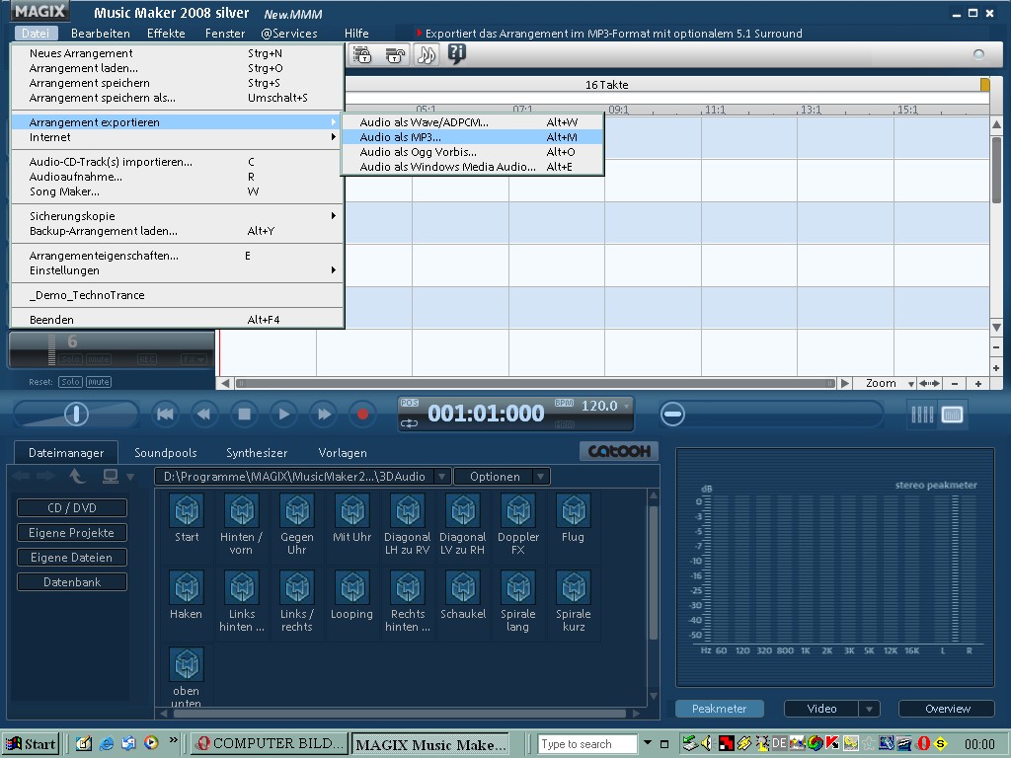Click the file manager up-folder arrow
This screenshot has height=758, width=1011.
pyautogui.click(x=77, y=477)
